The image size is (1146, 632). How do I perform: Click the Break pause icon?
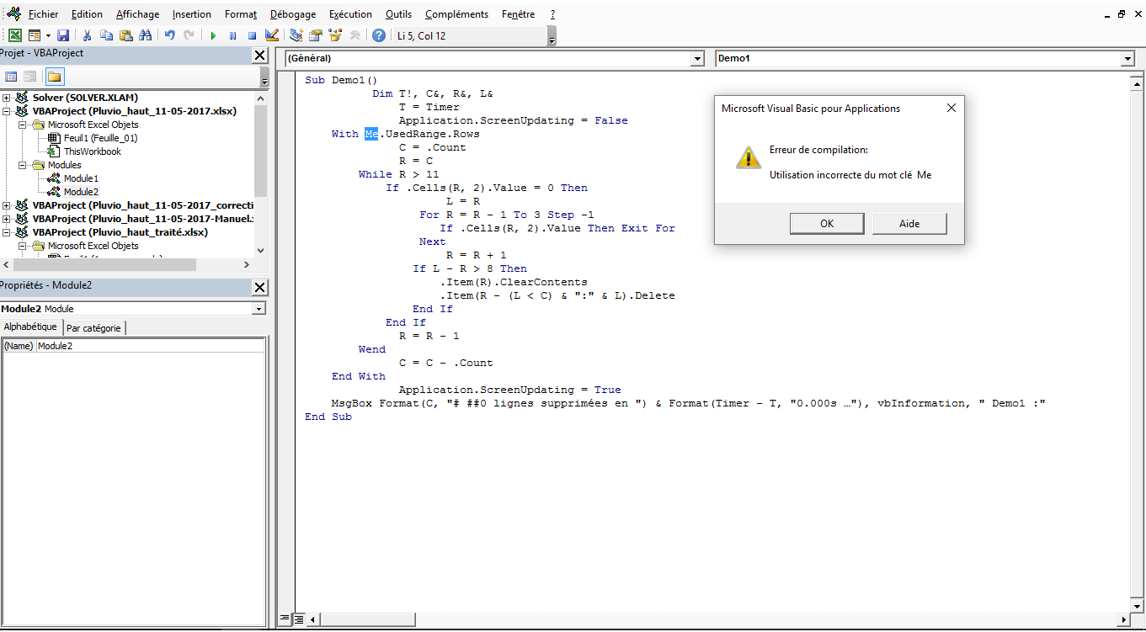pyautogui.click(x=232, y=35)
